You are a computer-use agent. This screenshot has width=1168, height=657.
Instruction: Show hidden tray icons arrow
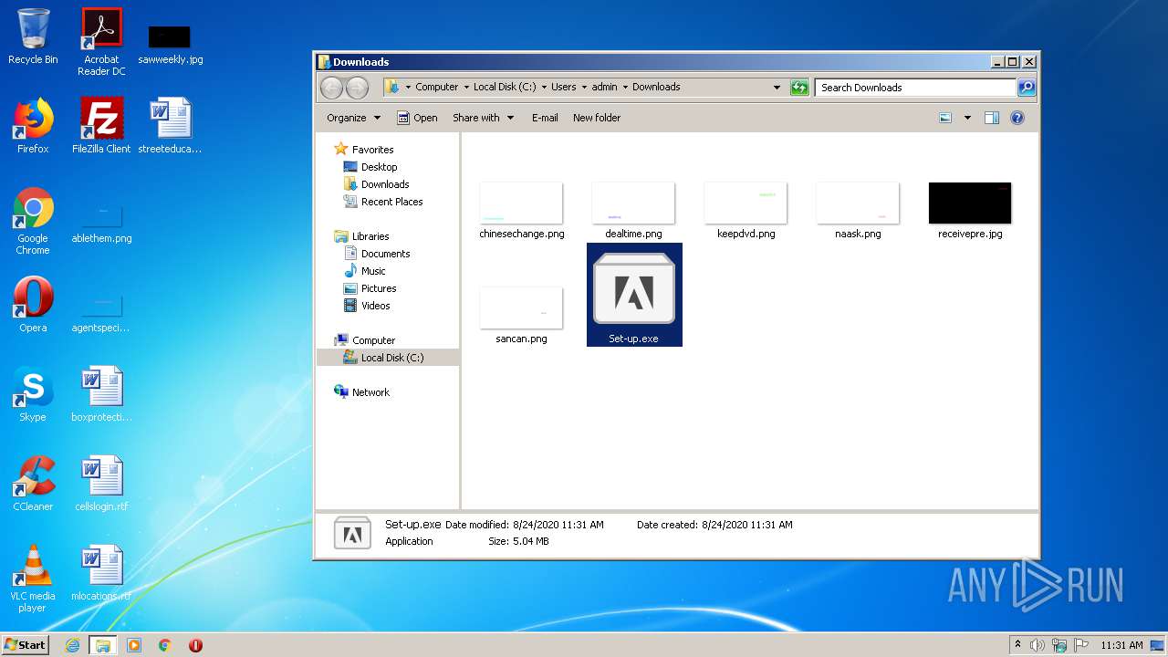(1017, 645)
